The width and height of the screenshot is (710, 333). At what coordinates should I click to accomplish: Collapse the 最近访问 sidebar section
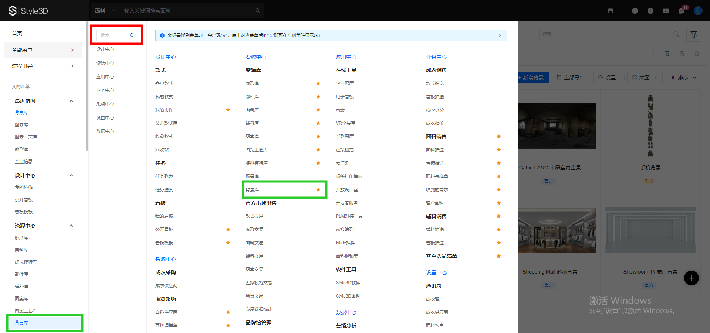(x=71, y=101)
